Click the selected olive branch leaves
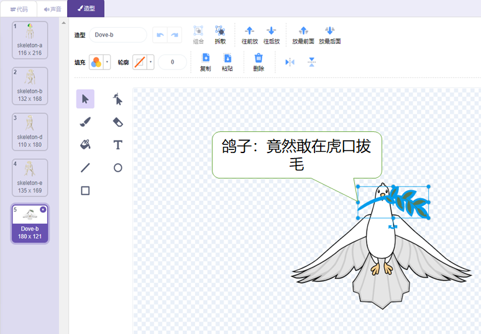481x334 pixels. [x=410, y=202]
